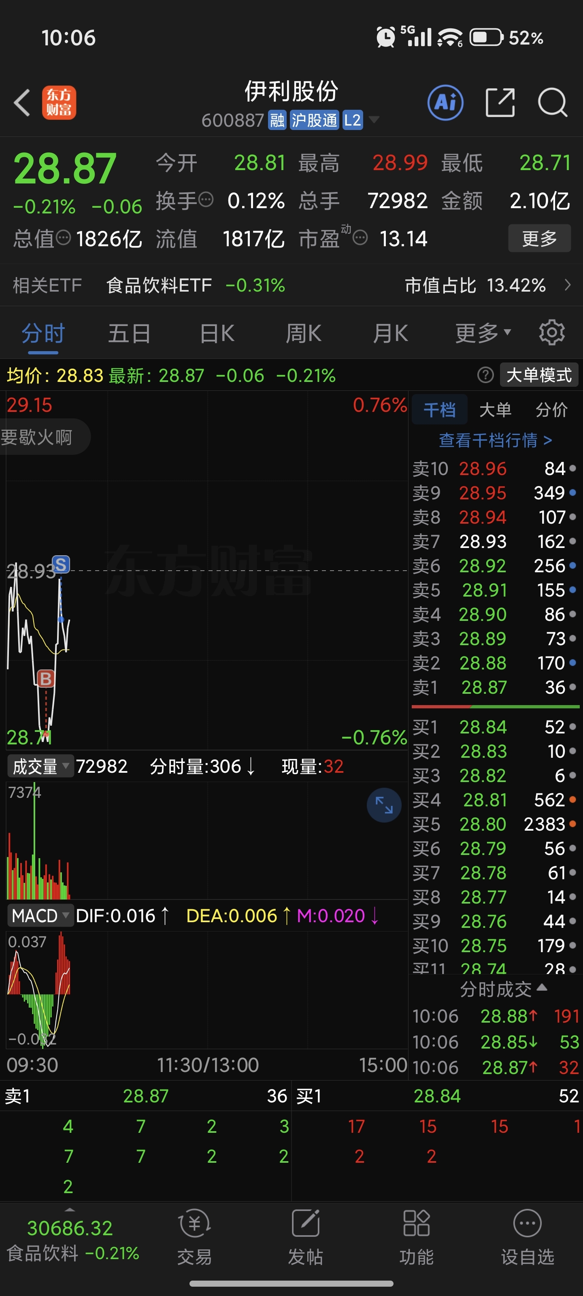
Task: Select the 大单 tab
Action: click(x=495, y=409)
